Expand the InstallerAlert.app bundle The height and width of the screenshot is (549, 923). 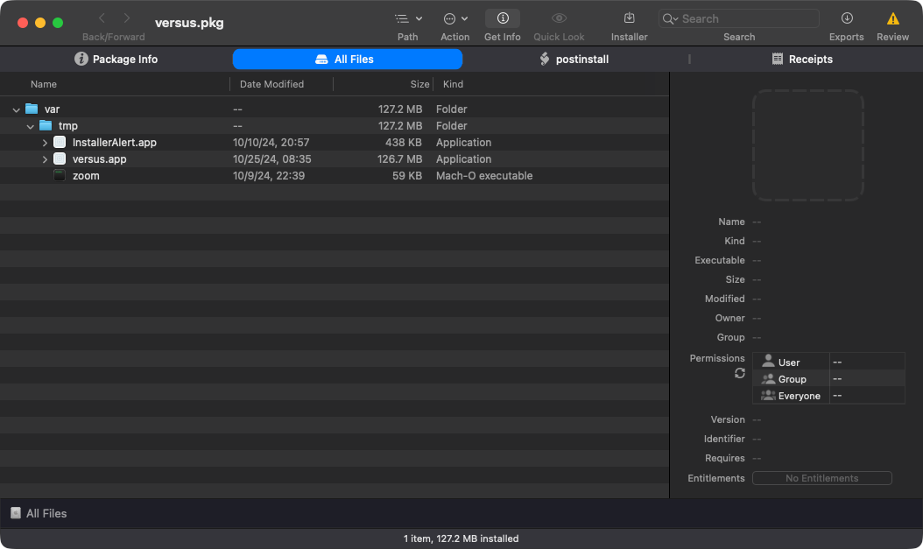(x=45, y=143)
